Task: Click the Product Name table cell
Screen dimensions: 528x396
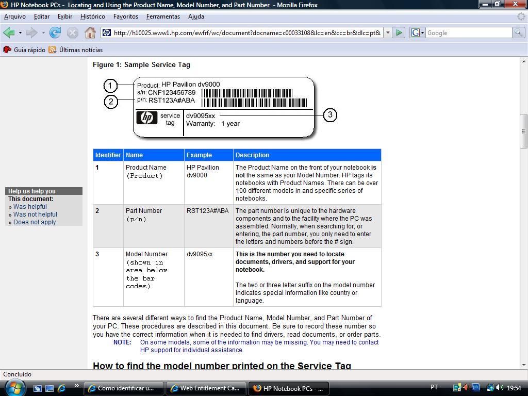Action: (154, 183)
